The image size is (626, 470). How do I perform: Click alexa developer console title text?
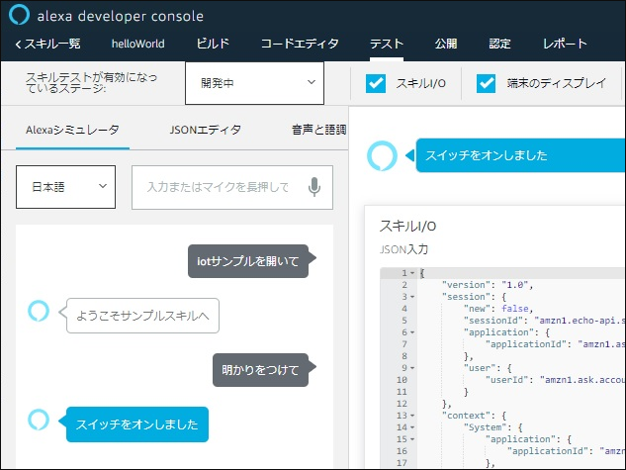pyautogui.click(x=121, y=16)
